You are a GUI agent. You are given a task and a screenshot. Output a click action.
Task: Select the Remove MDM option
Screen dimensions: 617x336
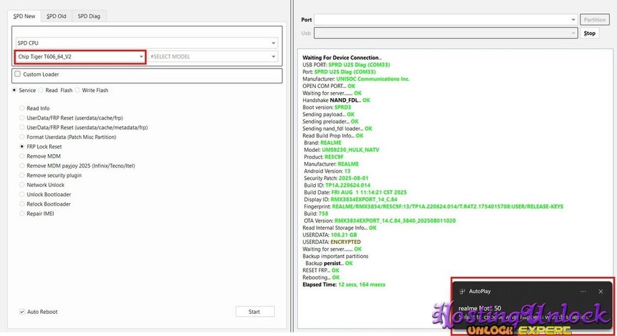[x=22, y=156]
